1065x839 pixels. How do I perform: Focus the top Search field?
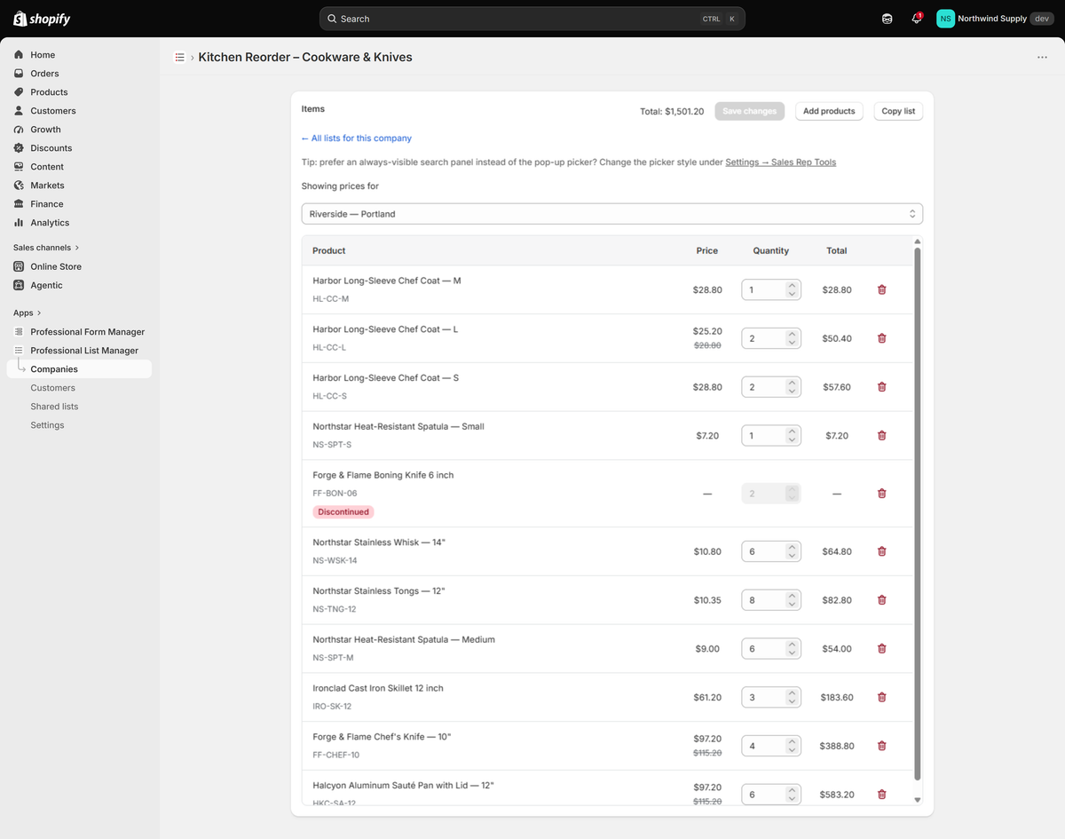(532, 19)
